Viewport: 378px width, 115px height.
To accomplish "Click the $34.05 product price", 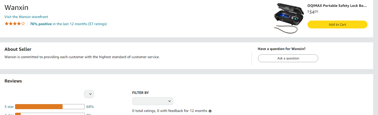I will [x=313, y=12].
